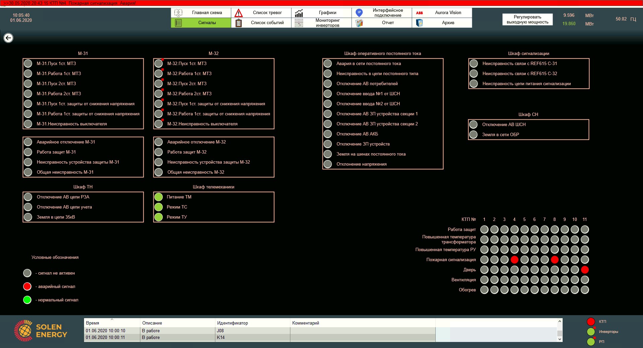Click the Archive icon
643x348 pixels.
pyautogui.click(x=419, y=23)
